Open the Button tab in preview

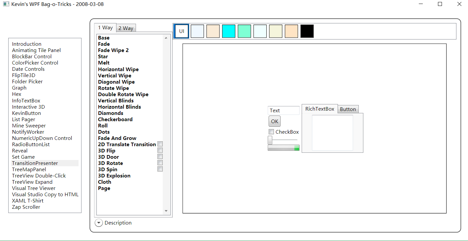tap(348, 109)
